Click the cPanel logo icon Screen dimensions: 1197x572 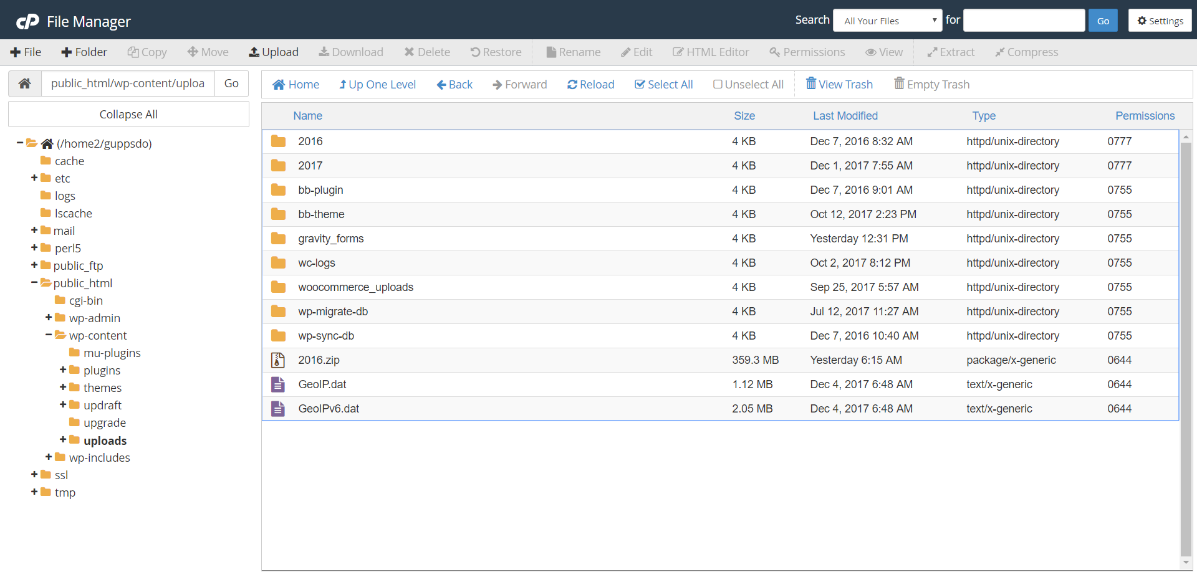27,22
